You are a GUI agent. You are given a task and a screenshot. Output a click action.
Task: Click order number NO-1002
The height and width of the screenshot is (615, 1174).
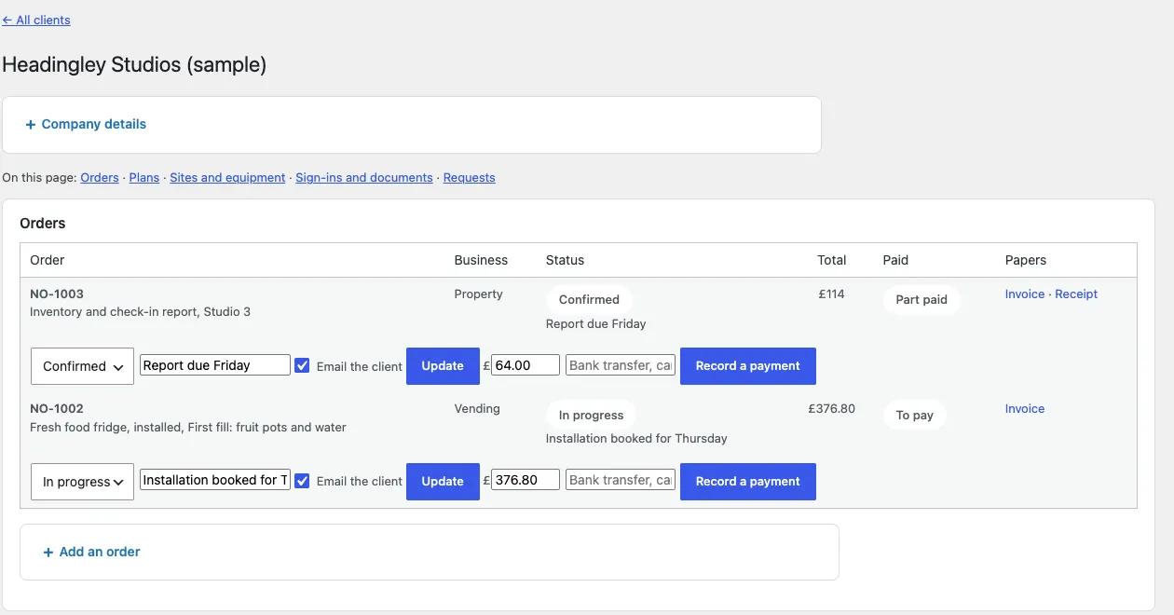coord(57,408)
